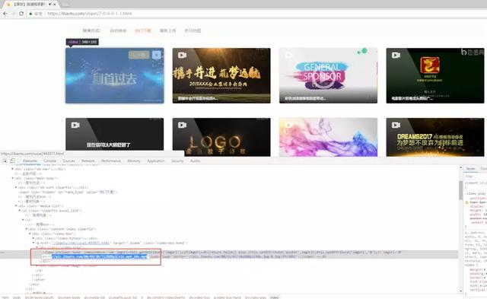Click the download button on the first video card

pyautogui.click(x=138, y=55)
